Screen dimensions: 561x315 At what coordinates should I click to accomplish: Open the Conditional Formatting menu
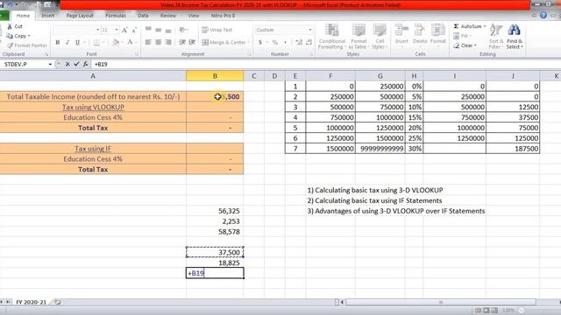(x=332, y=37)
